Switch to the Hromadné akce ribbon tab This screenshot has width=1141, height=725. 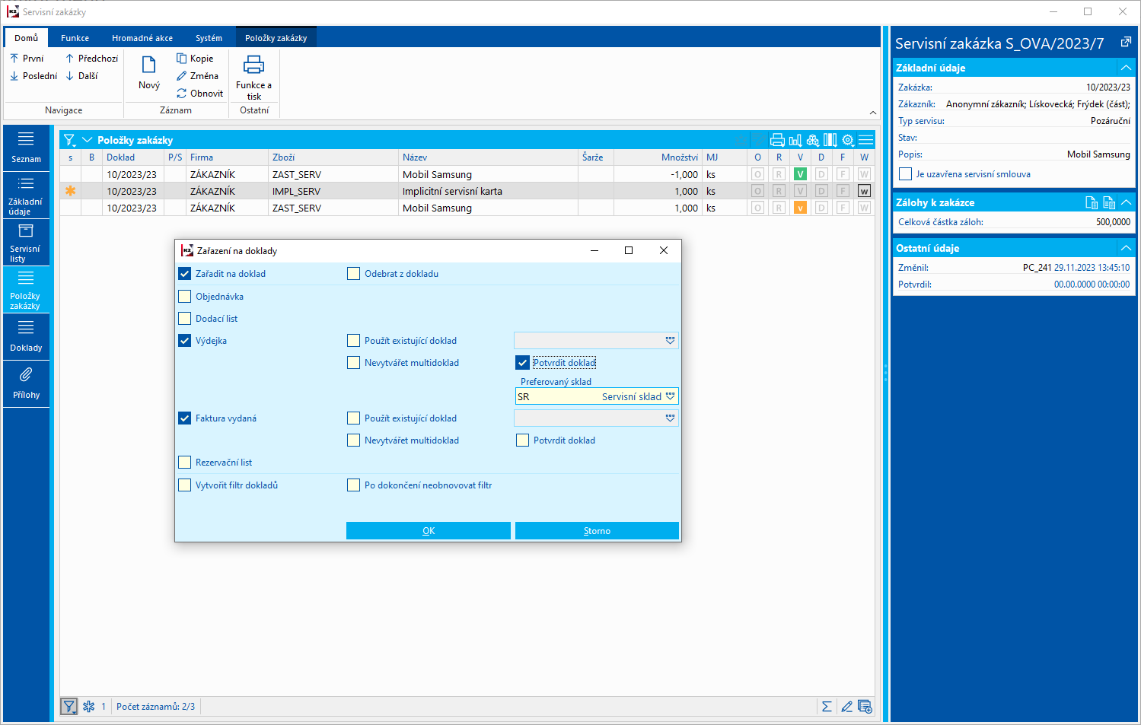(x=142, y=38)
